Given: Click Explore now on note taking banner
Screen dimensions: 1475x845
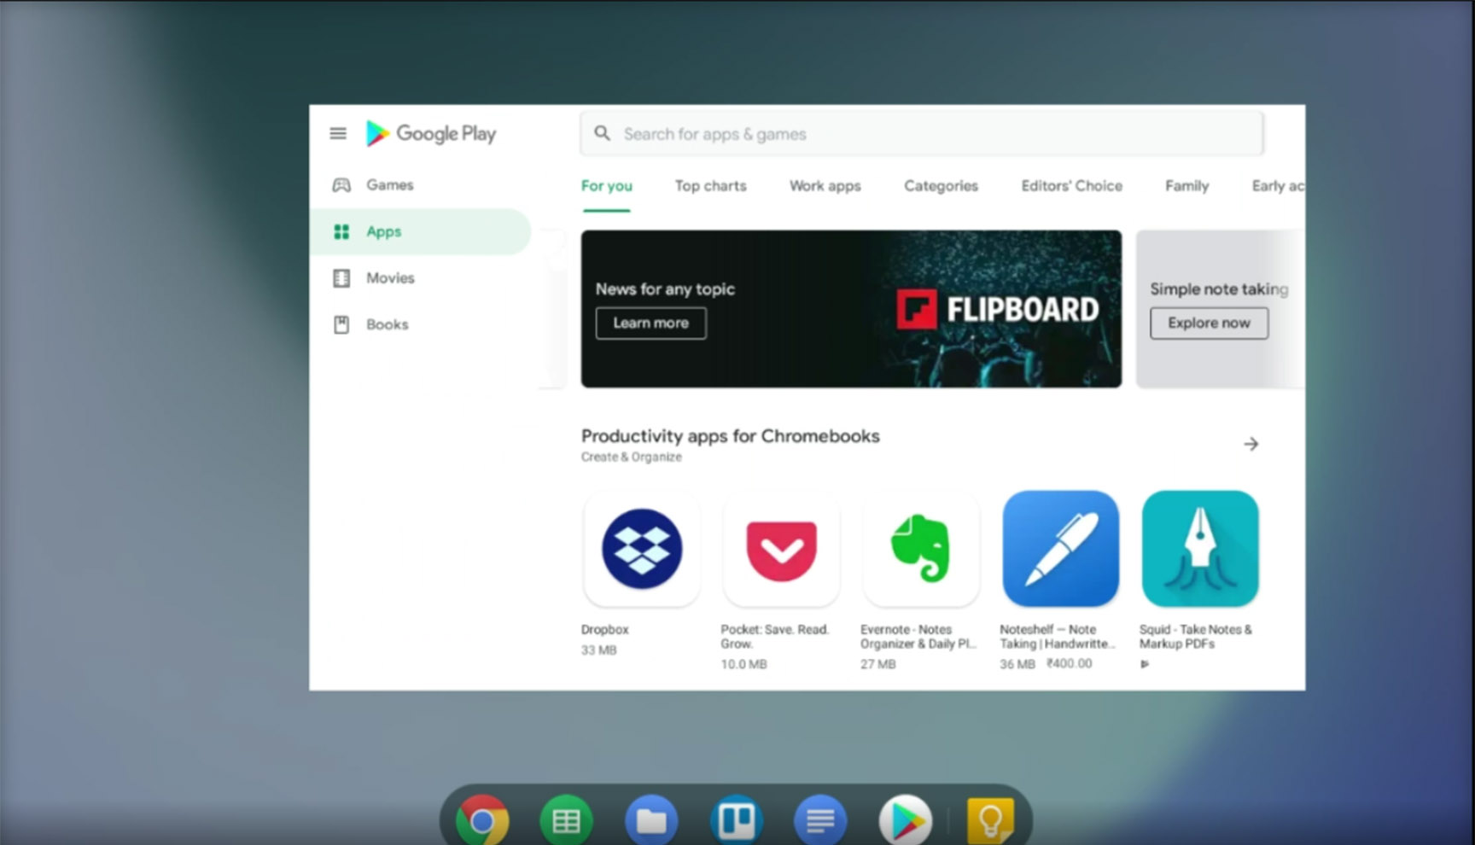Looking at the screenshot, I should [1209, 323].
